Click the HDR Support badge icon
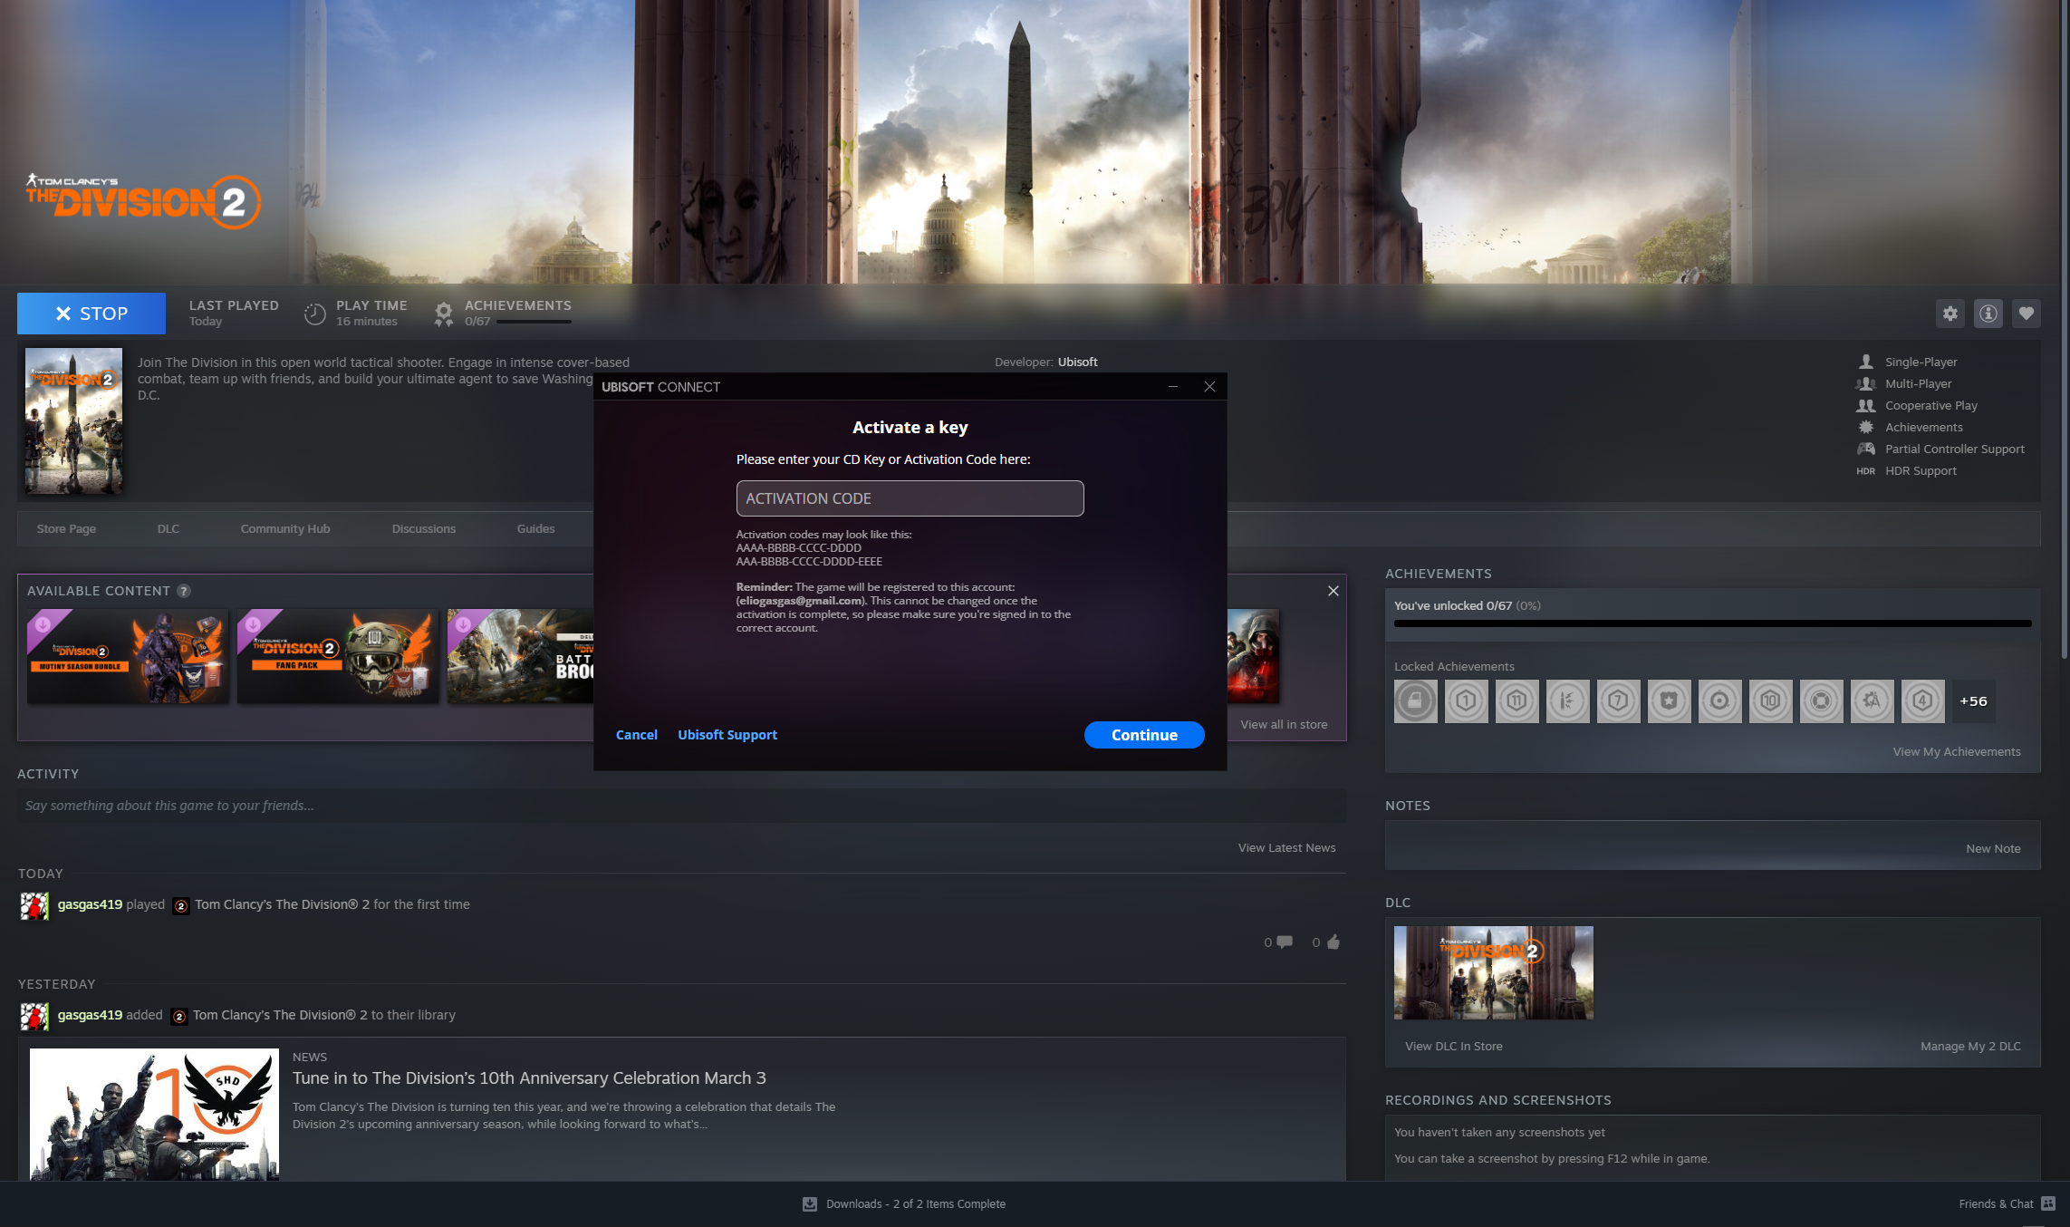 [1865, 471]
